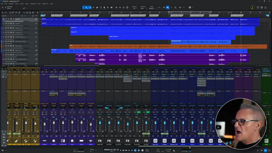Click the HiHat channel icon

[91, 141]
